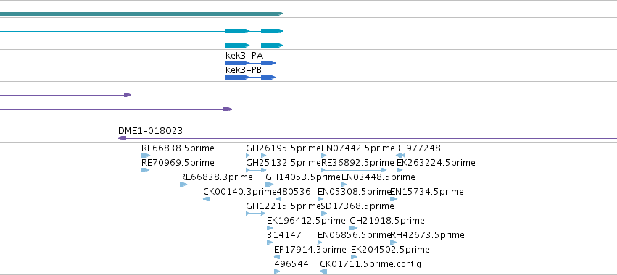Click the GH26195.5prime EST feature
This screenshot has width=617, height=275.
coord(256,156)
